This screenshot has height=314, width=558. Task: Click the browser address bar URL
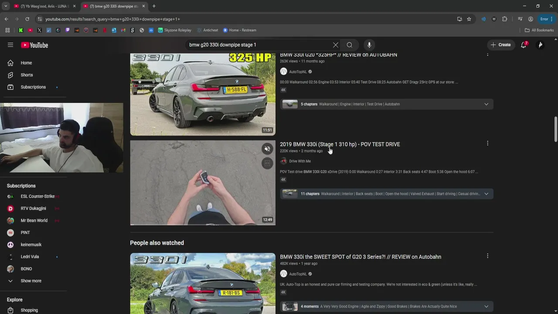tap(112, 19)
